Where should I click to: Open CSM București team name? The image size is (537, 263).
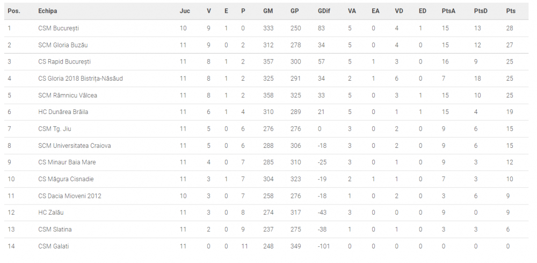point(59,28)
